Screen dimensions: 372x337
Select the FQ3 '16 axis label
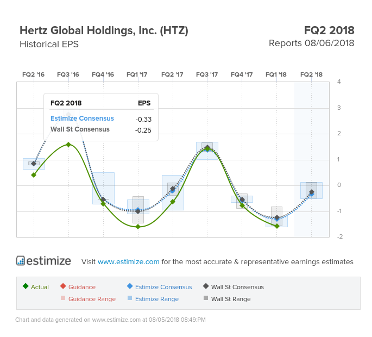pos(68,74)
